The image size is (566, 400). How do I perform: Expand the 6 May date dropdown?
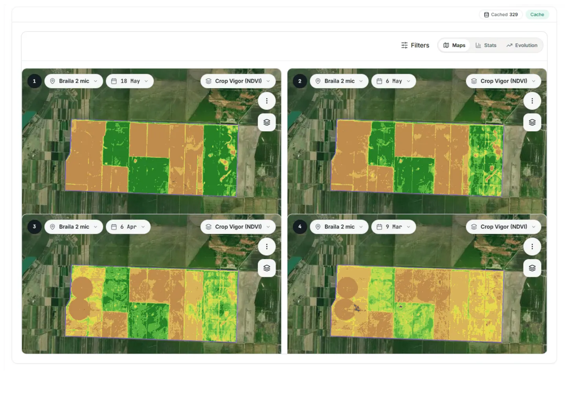(393, 81)
